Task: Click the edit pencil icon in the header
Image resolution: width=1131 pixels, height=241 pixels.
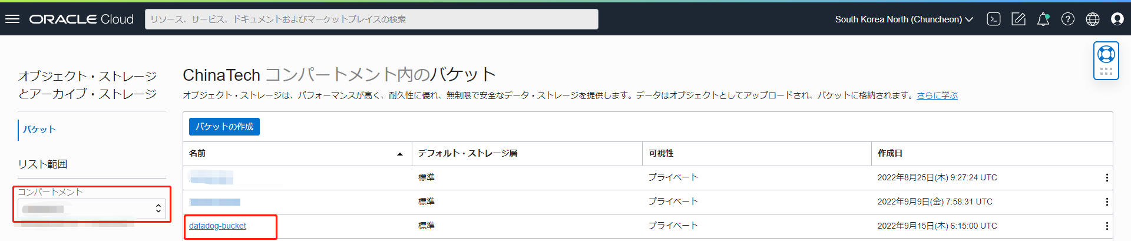Action: pyautogui.click(x=1018, y=19)
